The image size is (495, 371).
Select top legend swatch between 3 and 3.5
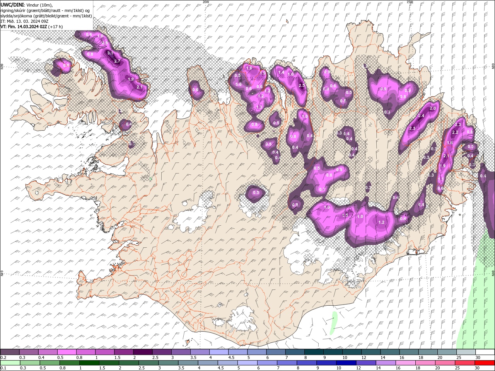(x=180, y=352)
